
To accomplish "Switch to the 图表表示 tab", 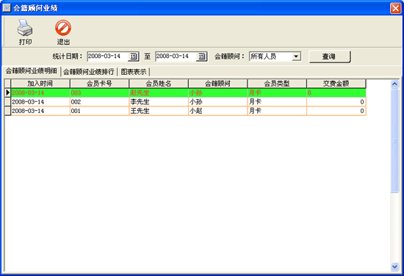I will coord(134,72).
